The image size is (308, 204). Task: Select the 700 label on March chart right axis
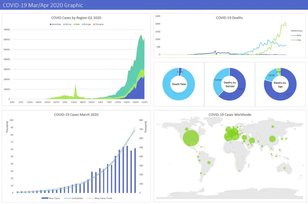(141, 129)
